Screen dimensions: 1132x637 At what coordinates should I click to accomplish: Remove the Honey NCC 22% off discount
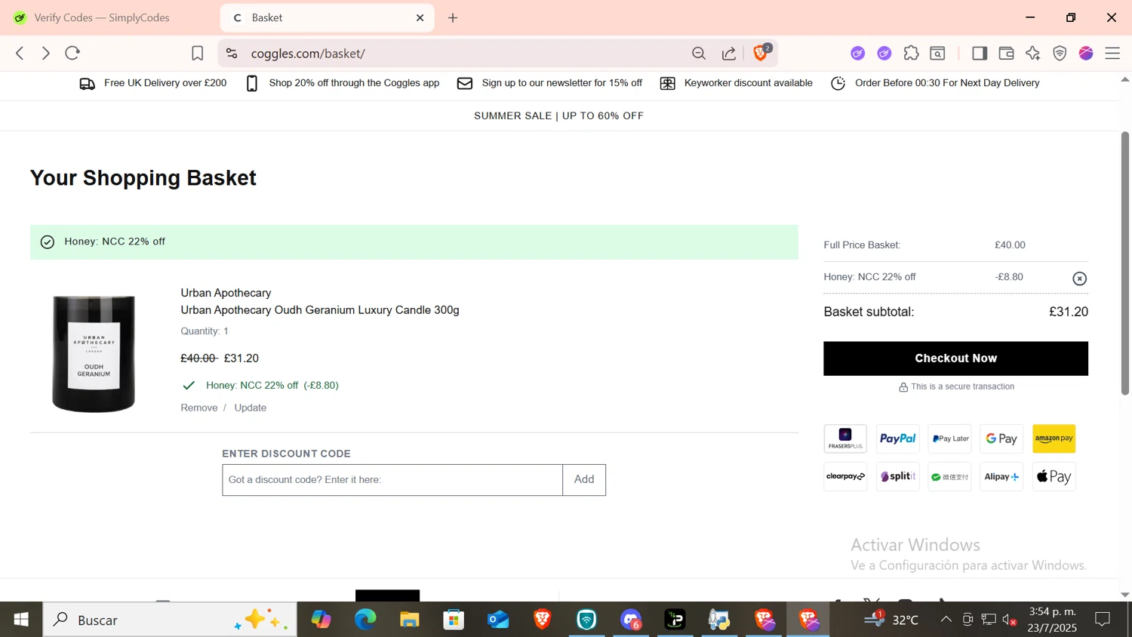point(1080,278)
